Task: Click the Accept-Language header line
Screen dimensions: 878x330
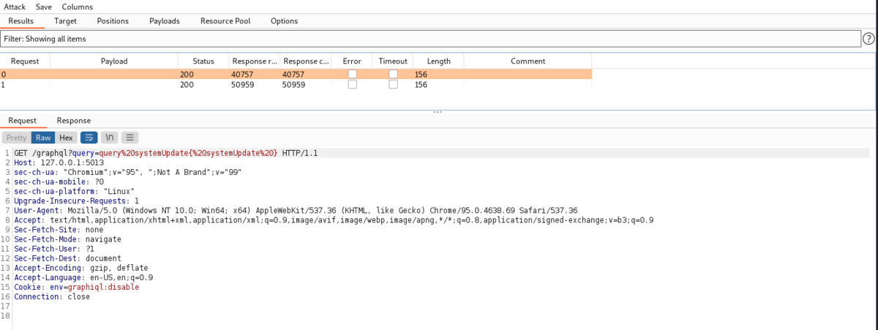Action: (83, 277)
